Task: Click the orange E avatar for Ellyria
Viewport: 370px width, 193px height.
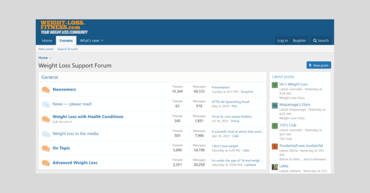Action: tap(275, 147)
